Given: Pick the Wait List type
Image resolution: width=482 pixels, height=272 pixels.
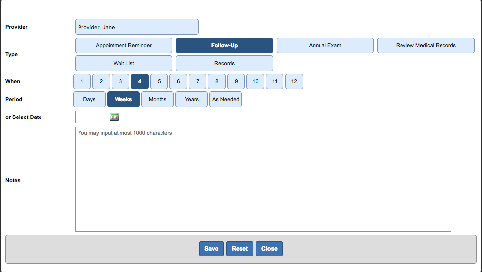Looking at the screenshot, I should (123, 63).
